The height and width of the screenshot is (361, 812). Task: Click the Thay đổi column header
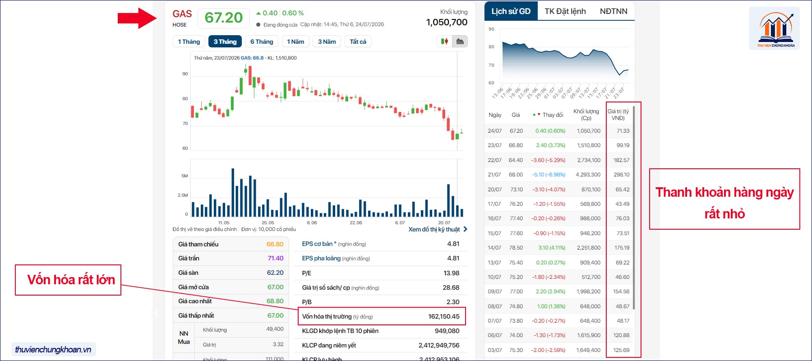(549, 115)
